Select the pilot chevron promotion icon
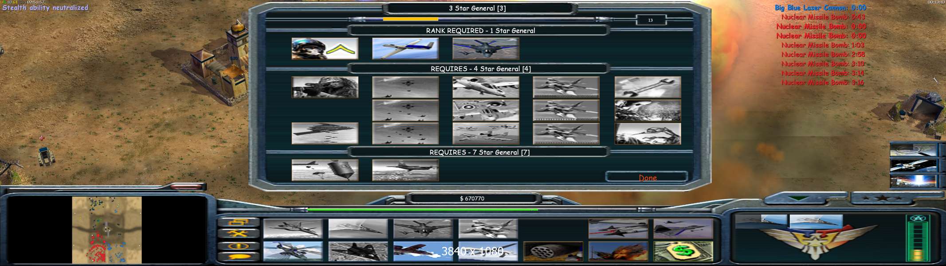 click(x=325, y=49)
